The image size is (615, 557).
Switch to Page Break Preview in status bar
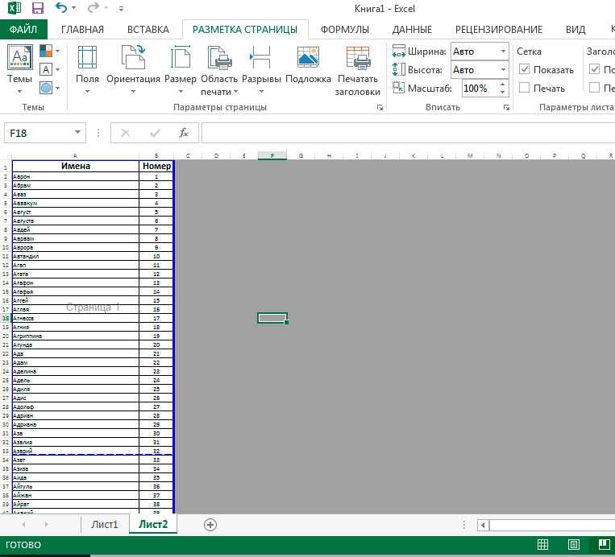pyautogui.click(x=604, y=544)
